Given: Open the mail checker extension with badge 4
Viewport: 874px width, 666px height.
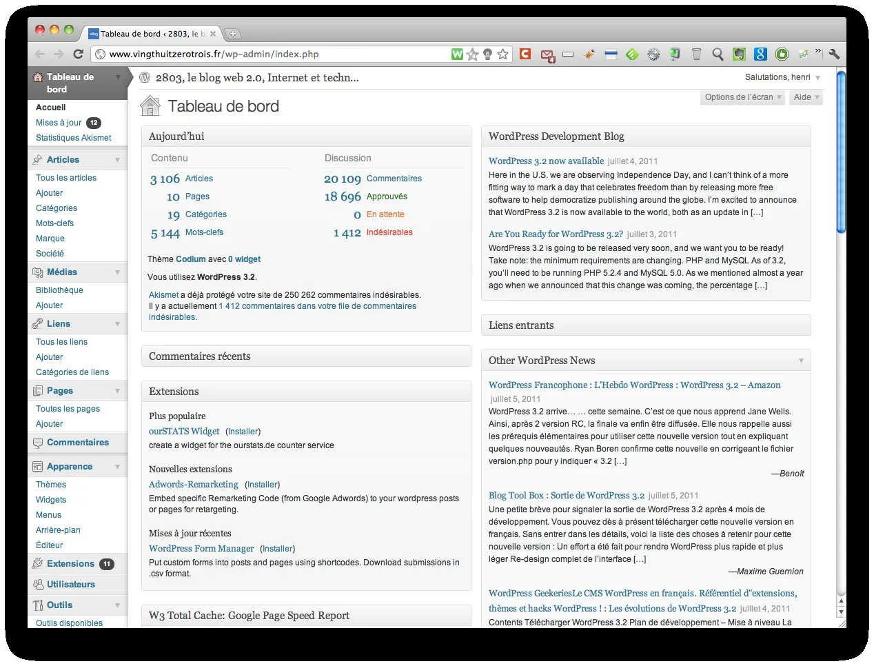Looking at the screenshot, I should click(x=547, y=55).
